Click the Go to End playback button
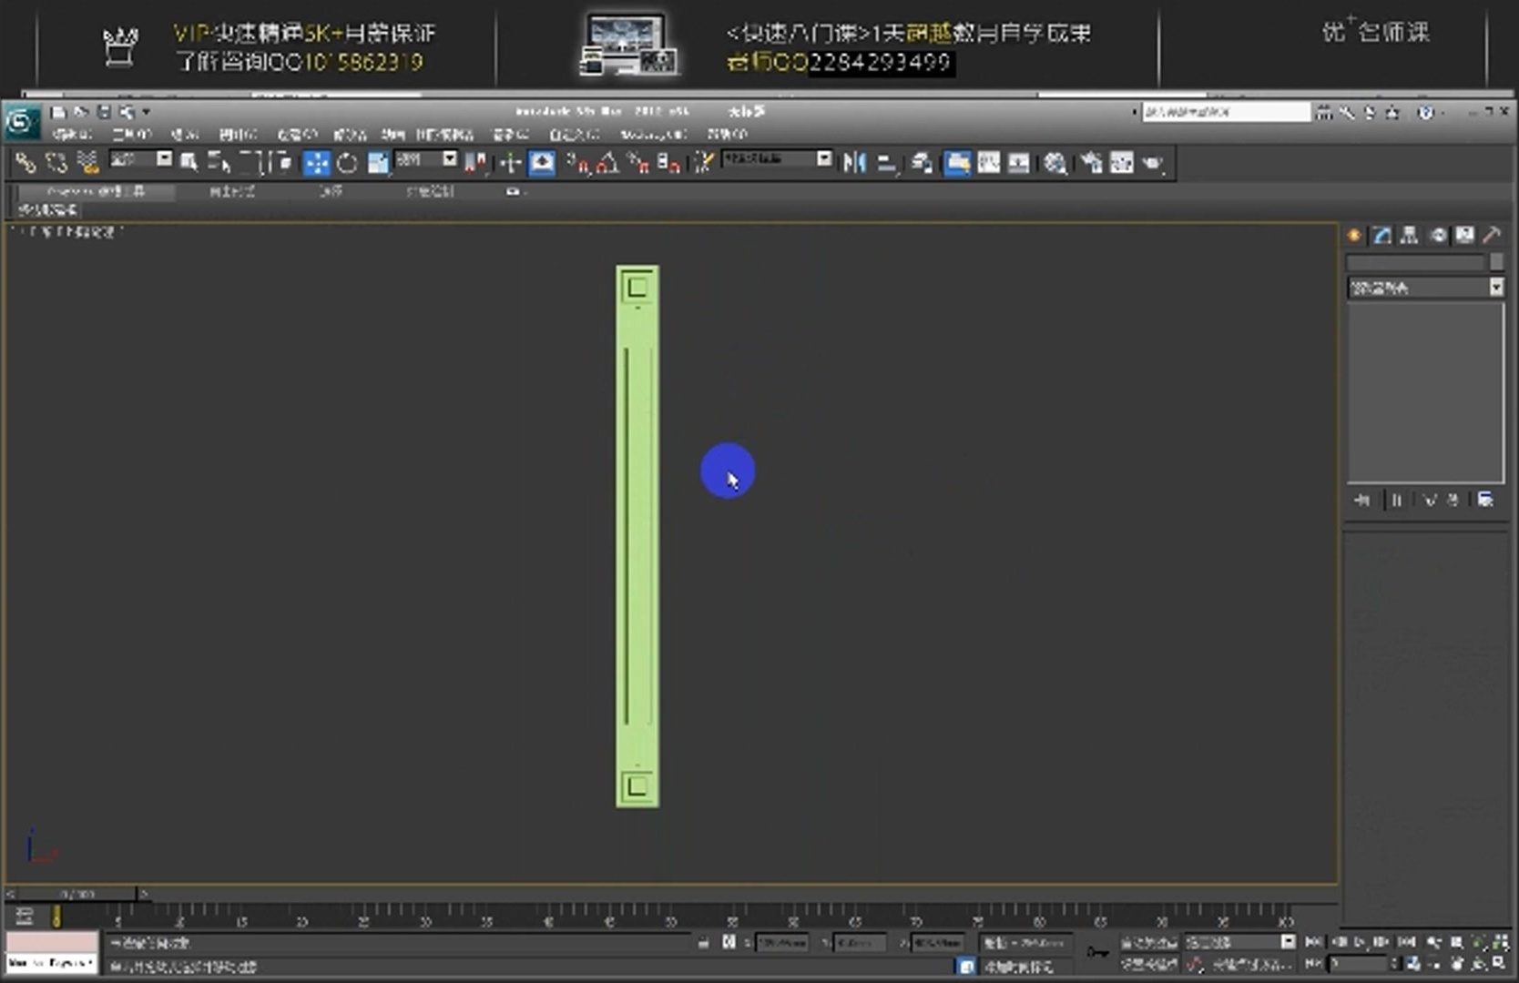This screenshot has height=983, width=1519. tap(1407, 942)
